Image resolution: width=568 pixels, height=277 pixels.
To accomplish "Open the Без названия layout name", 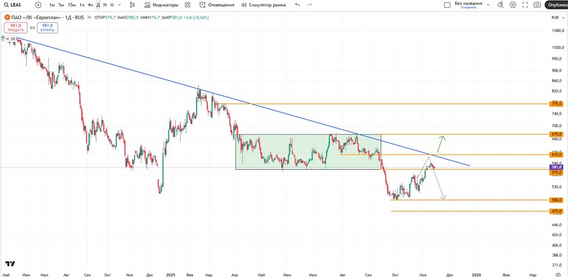I will (469, 3).
